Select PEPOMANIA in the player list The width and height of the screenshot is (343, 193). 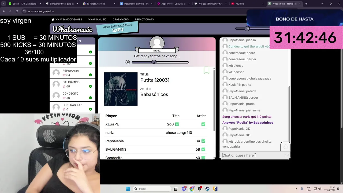pyautogui.click(x=72, y=73)
